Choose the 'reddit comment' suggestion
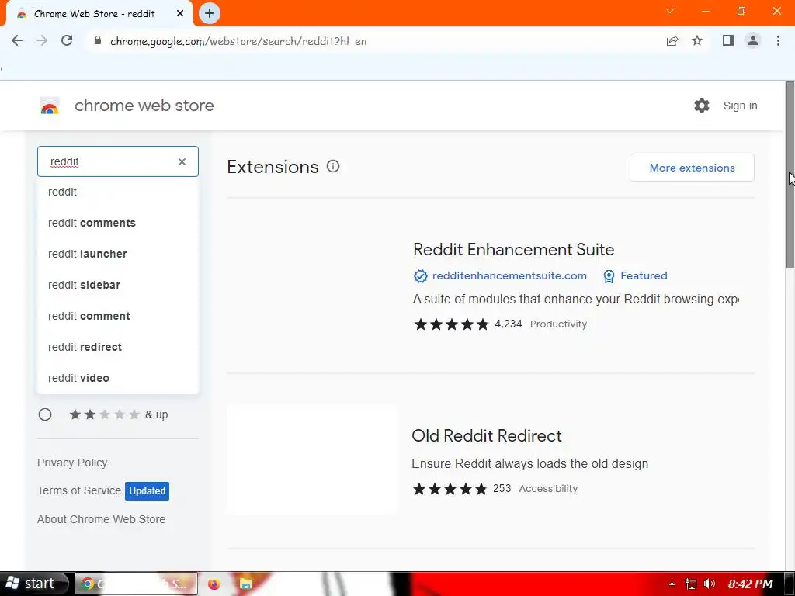The height and width of the screenshot is (596, 795). coord(118,317)
